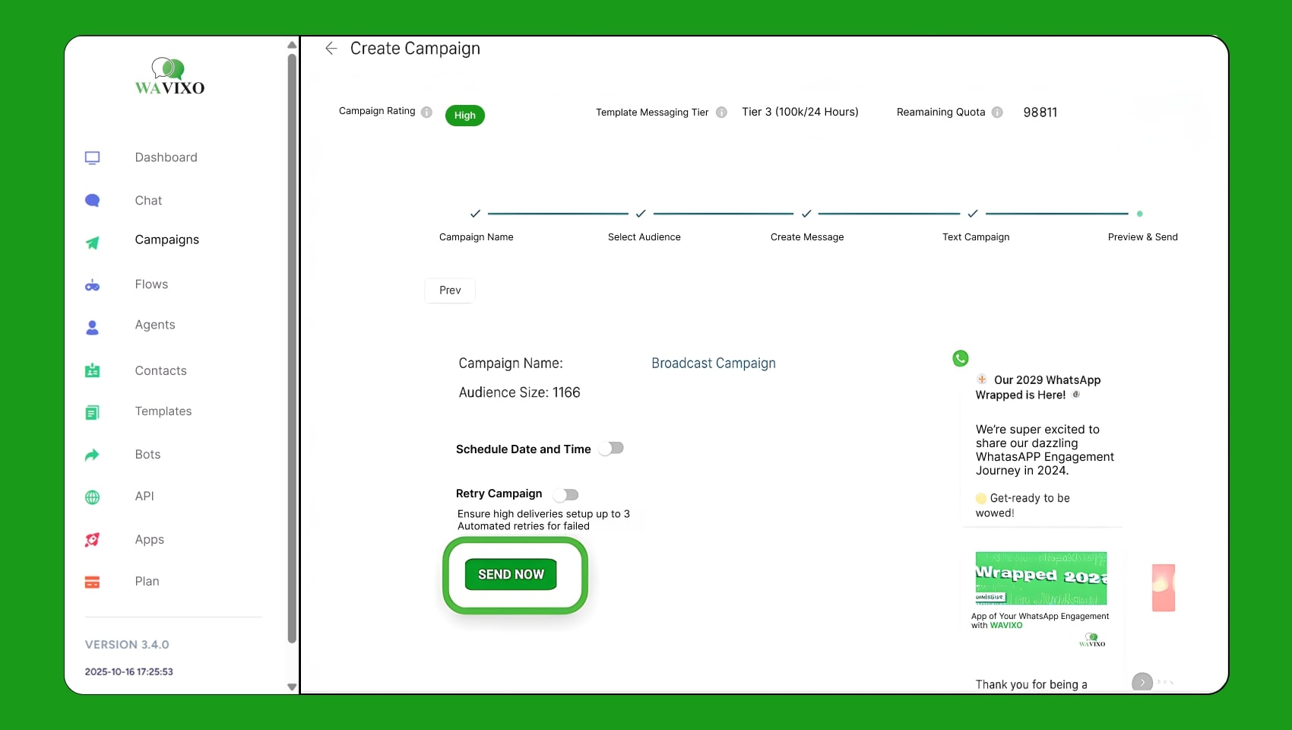Turn on Retry Campaign toggle

tap(566, 495)
